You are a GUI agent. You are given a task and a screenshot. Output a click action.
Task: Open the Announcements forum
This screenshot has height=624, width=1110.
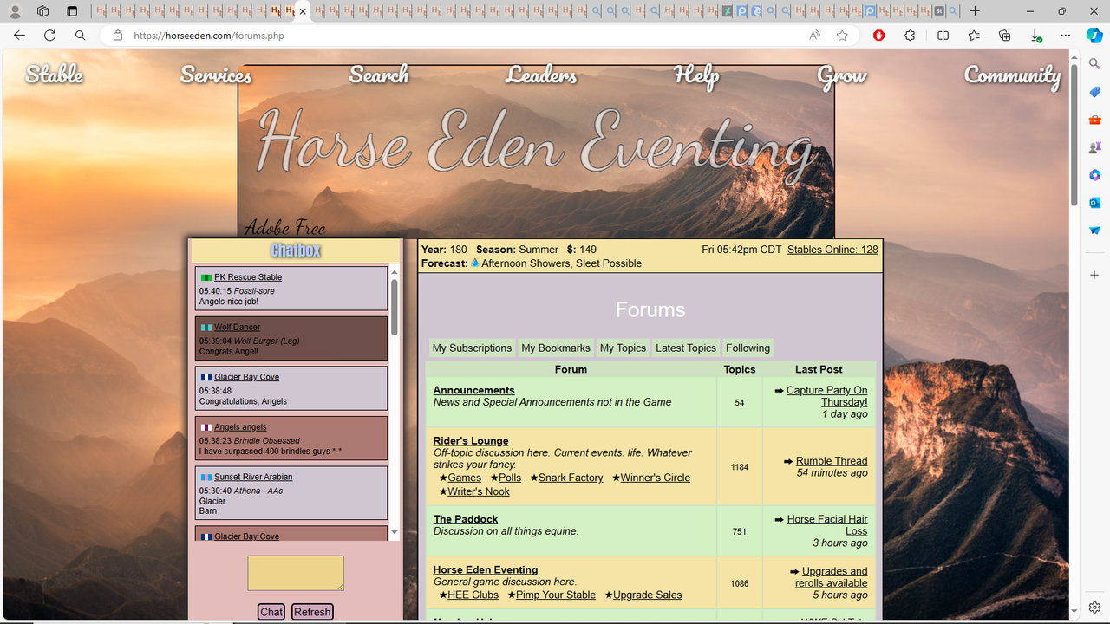click(x=473, y=390)
